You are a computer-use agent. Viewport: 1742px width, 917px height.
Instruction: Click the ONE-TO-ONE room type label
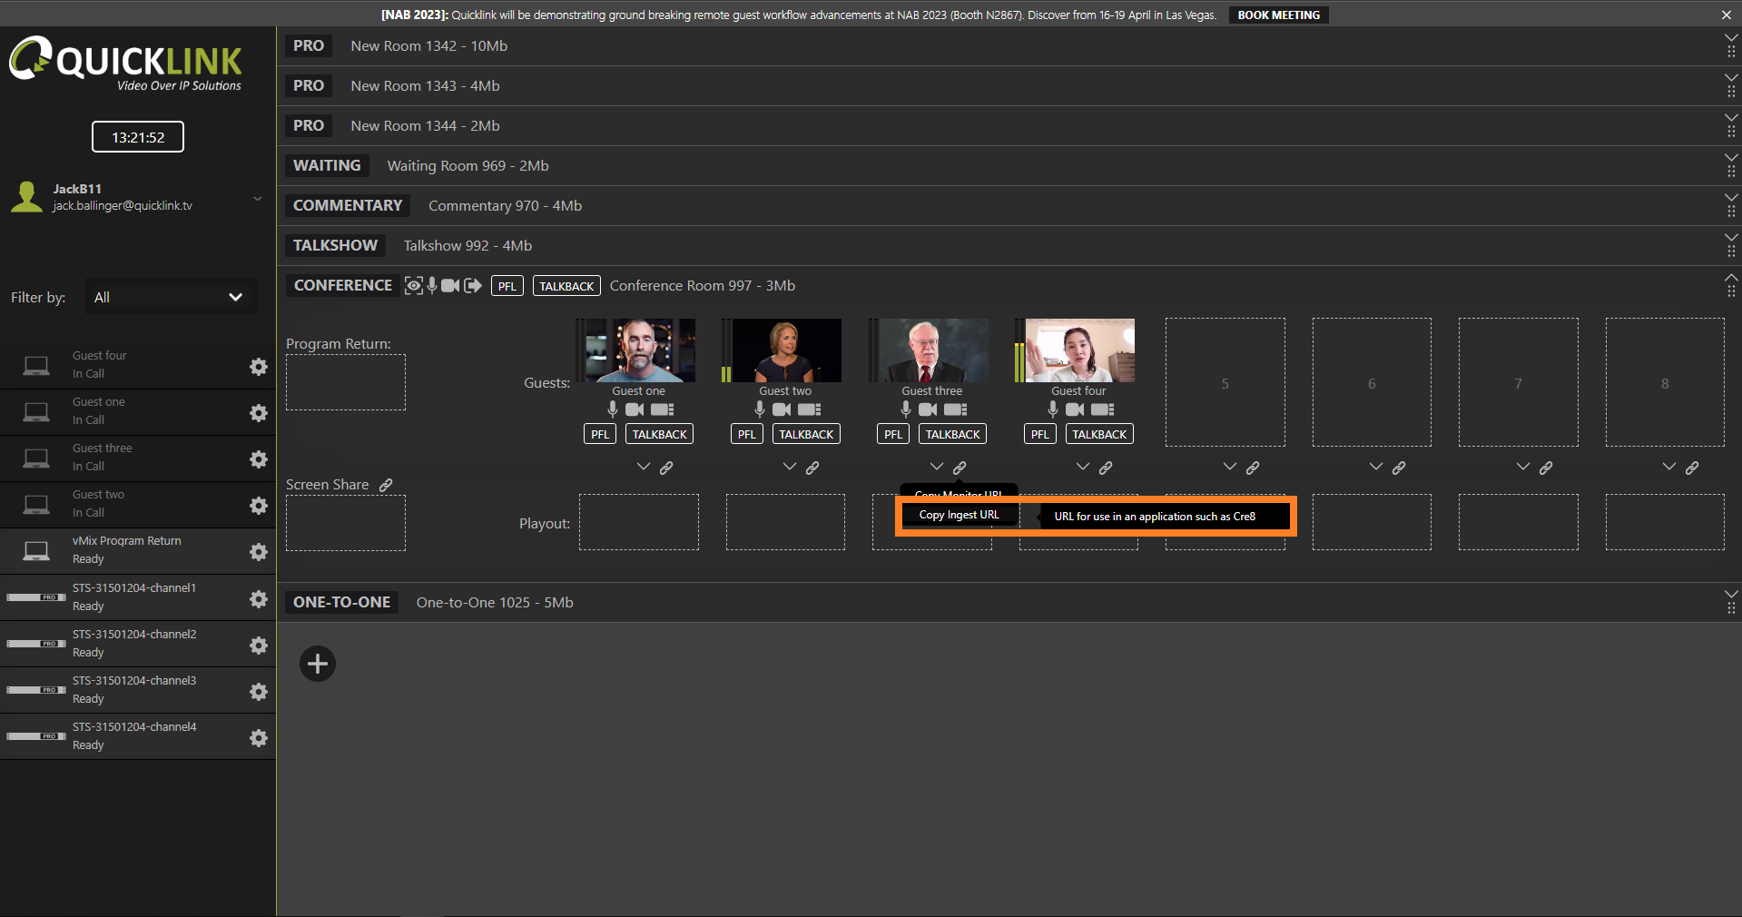pyautogui.click(x=341, y=602)
